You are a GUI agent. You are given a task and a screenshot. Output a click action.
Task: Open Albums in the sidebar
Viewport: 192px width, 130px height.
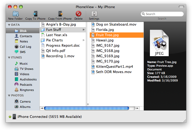coord(23,107)
